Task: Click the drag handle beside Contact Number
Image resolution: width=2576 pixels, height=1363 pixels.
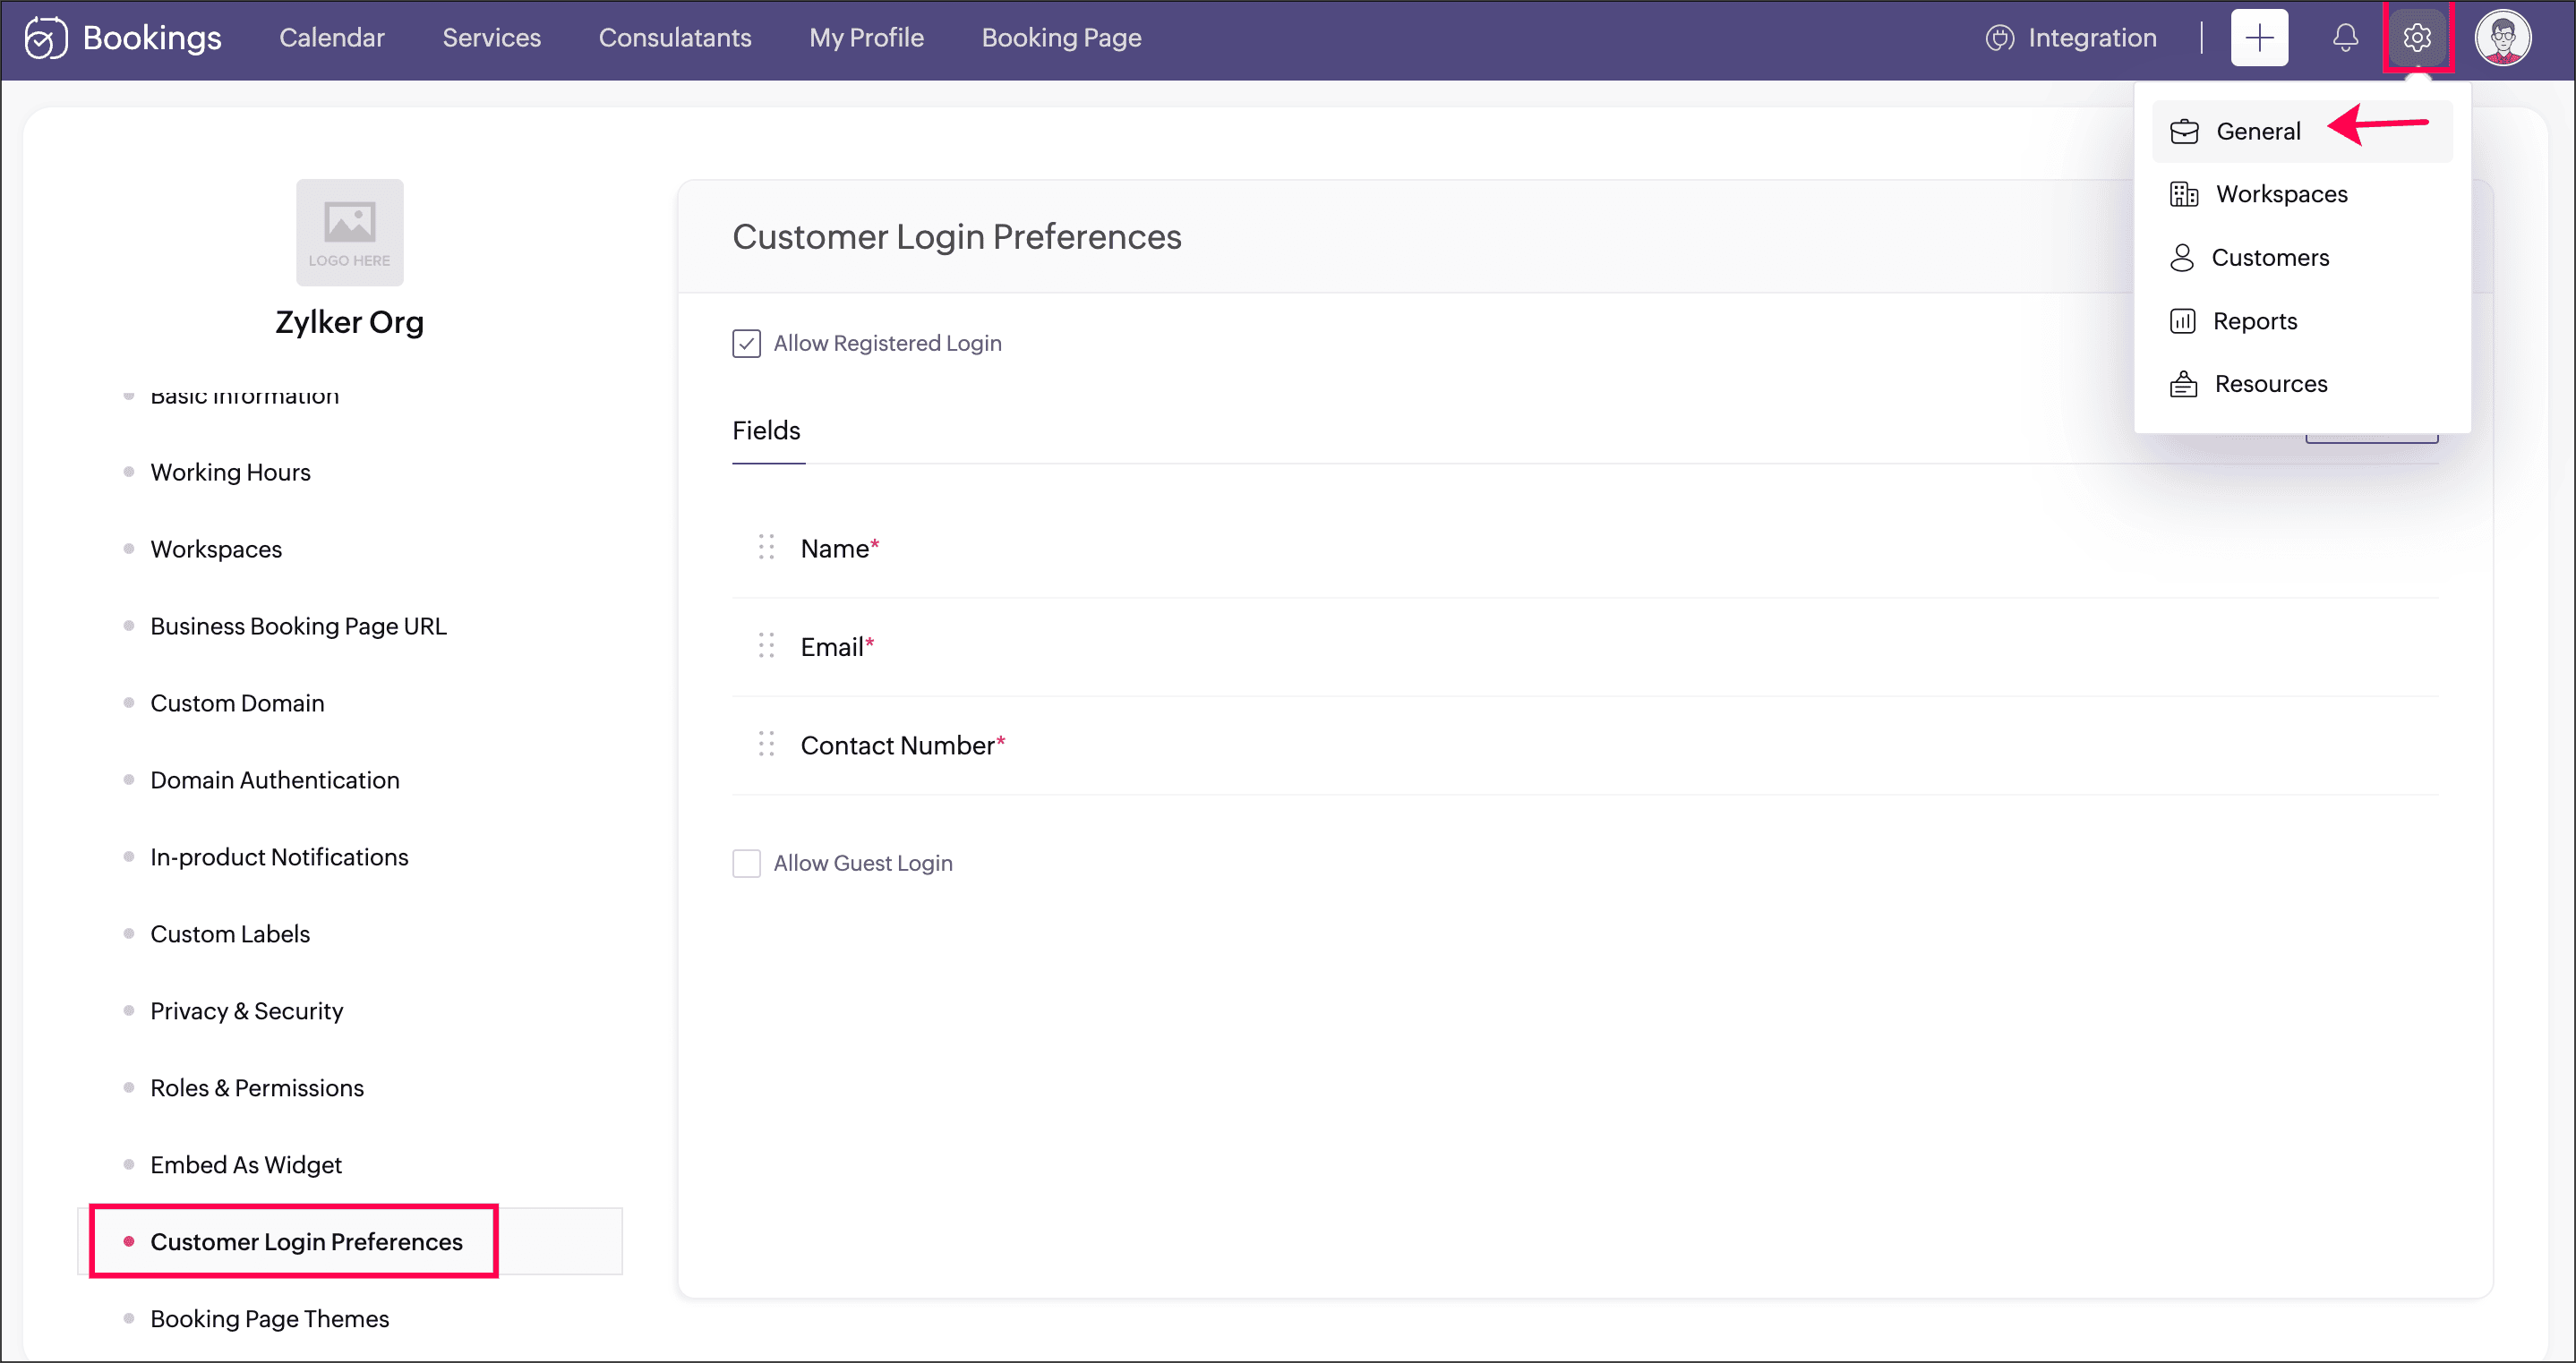Action: pos(766,745)
